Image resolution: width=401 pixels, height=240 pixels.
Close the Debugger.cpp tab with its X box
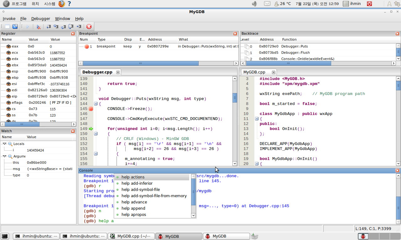tap(118, 72)
